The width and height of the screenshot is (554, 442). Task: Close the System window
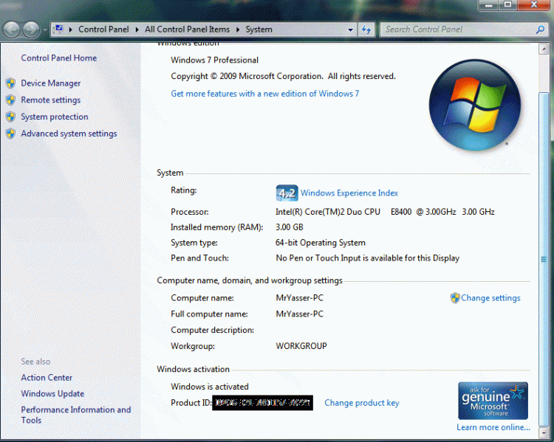coord(534,4)
